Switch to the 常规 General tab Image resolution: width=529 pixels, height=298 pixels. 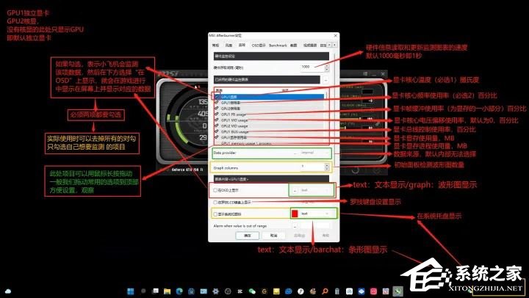(215, 46)
